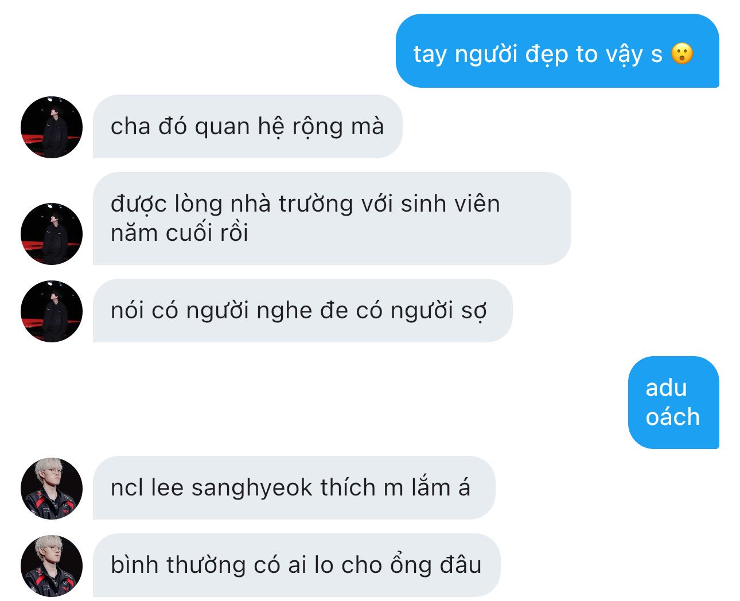Viewport: 740px width, 601px height.
Task: Tap the word "adu" in the blue bubble
Action: coord(666,388)
